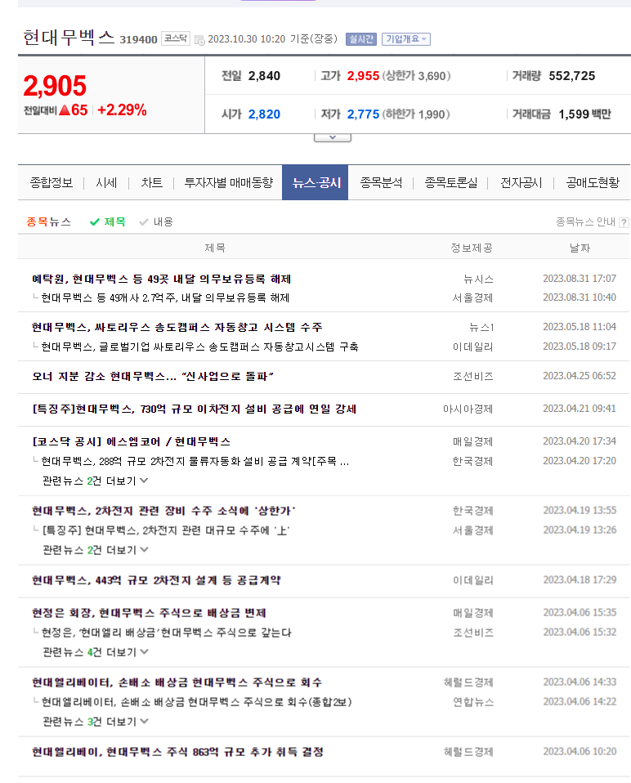Expand 관련뉴스 3건 더보기

95,722
